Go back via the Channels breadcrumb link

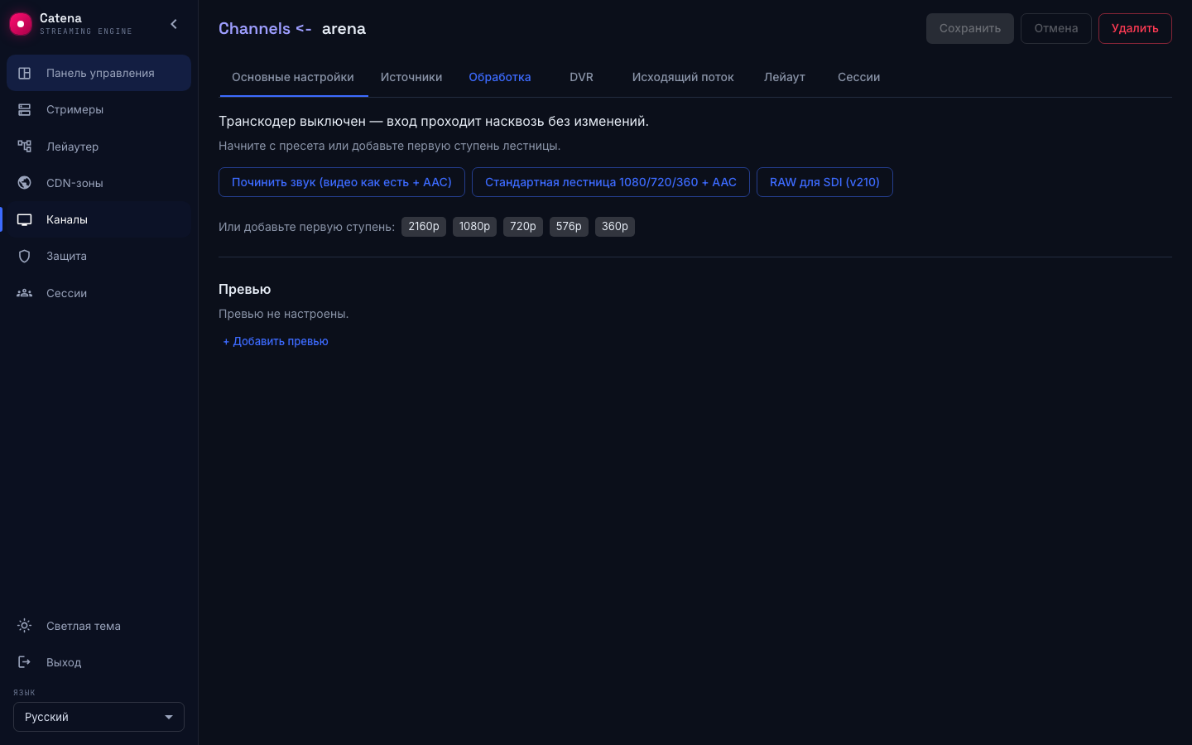tap(254, 28)
